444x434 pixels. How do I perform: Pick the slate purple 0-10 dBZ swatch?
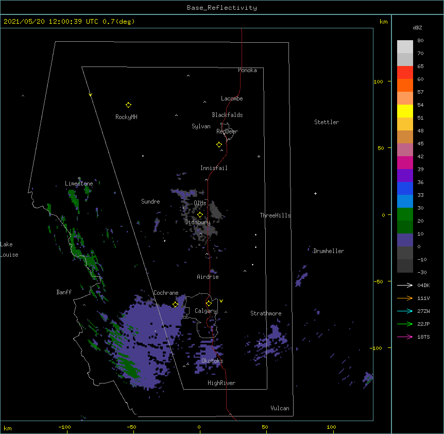click(405, 240)
